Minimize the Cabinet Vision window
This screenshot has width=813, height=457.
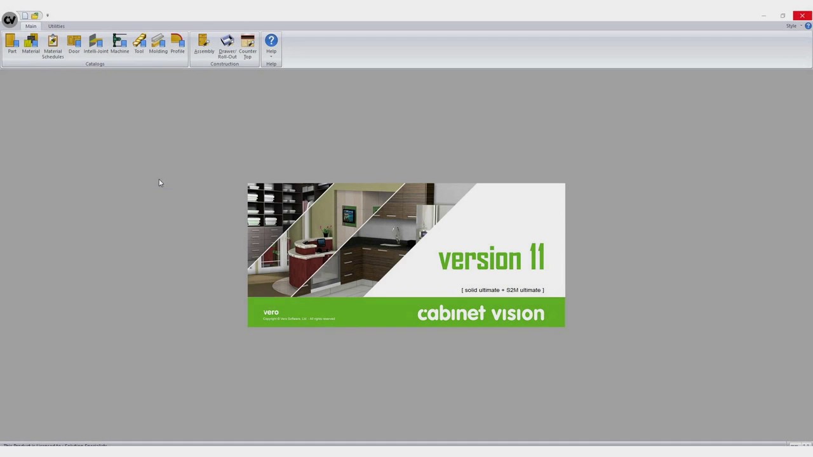(x=763, y=15)
